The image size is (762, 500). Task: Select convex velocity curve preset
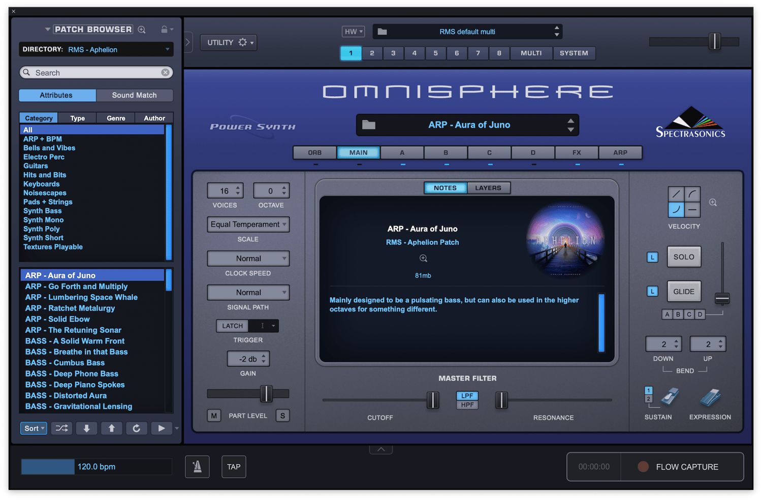[692, 194]
